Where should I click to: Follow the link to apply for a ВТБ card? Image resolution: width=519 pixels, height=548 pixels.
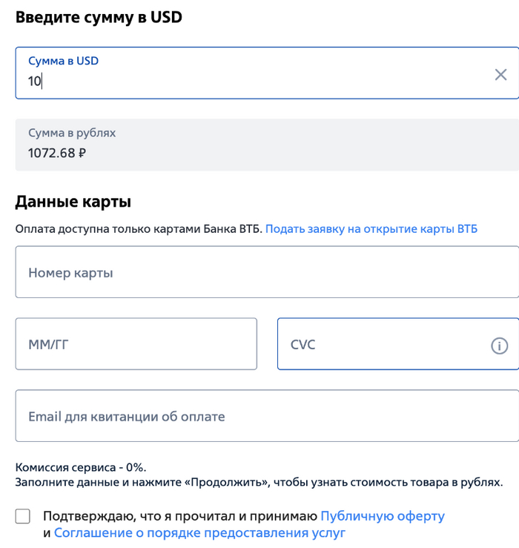coord(371,229)
